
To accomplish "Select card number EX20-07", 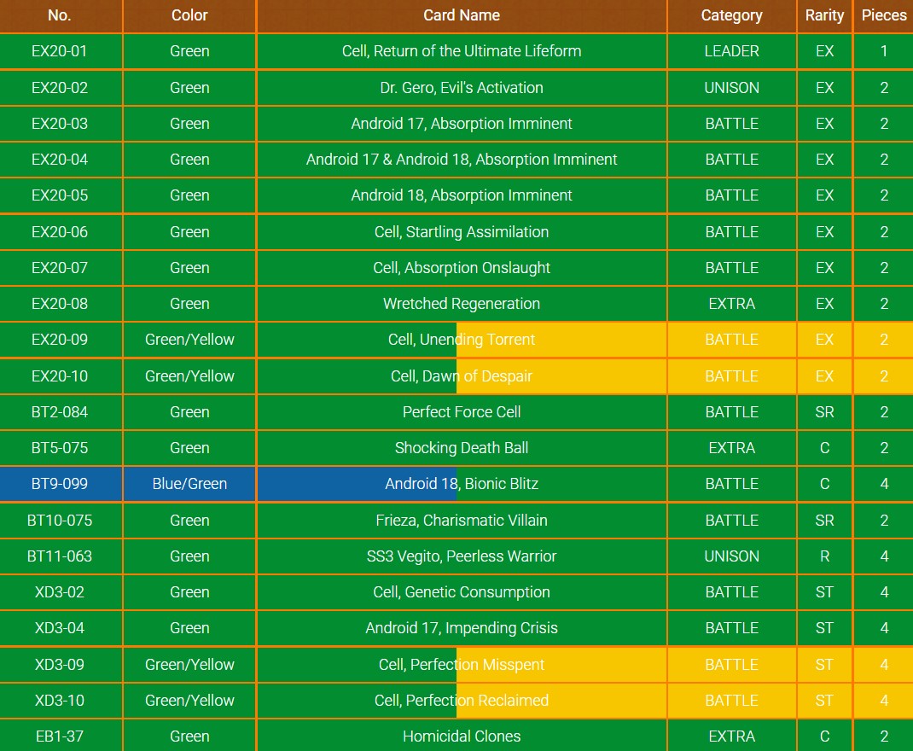I will pyautogui.click(x=60, y=268).
